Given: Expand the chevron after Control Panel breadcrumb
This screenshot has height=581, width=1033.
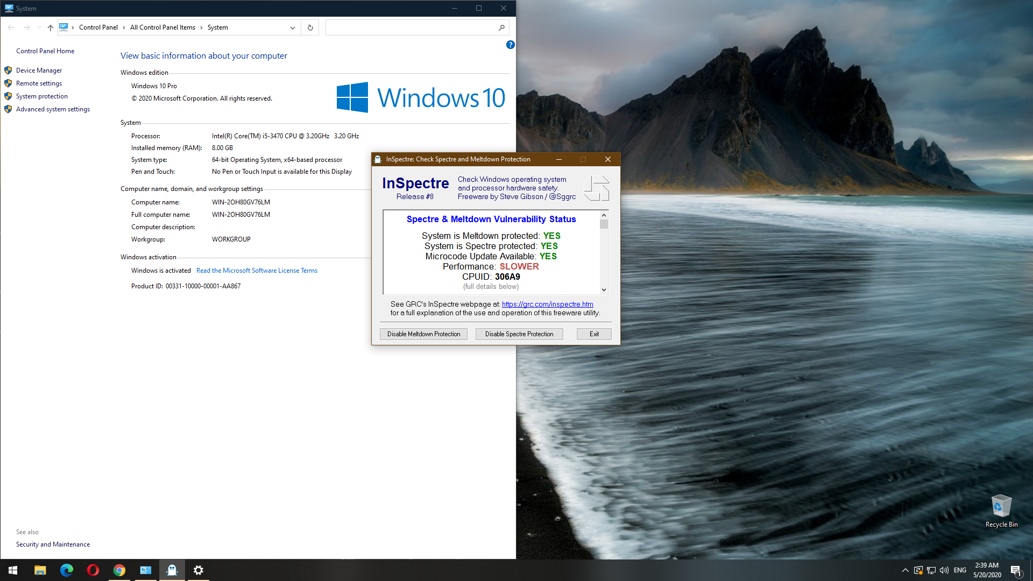Looking at the screenshot, I should coord(124,27).
